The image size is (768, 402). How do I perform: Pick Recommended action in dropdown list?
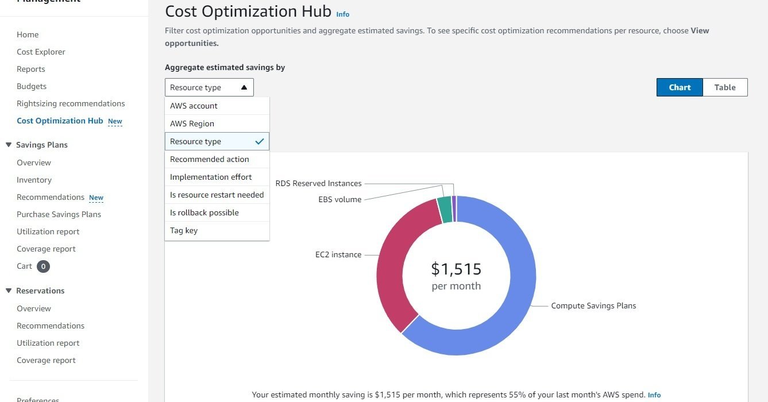[217, 159]
